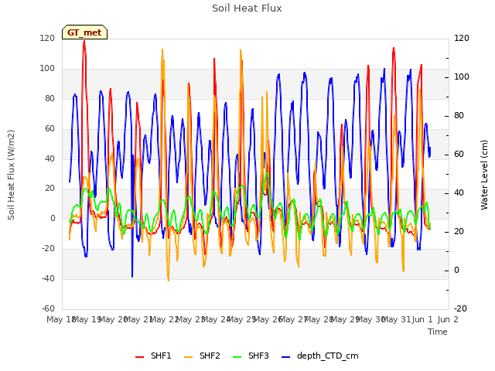Click the -40 left y-axis tick label
Image resolution: width=495 pixels, height=371 pixels.
point(48,278)
